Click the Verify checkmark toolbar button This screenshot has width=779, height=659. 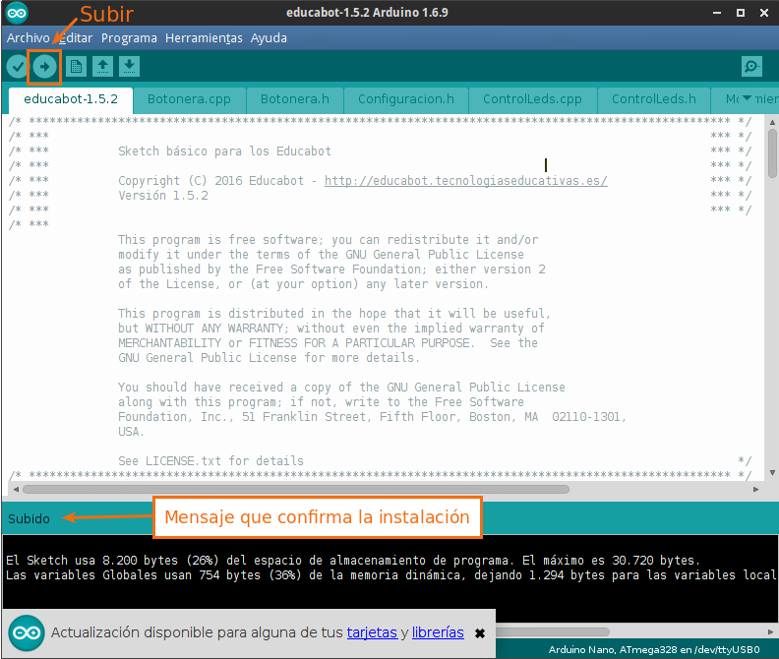(x=18, y=67)
